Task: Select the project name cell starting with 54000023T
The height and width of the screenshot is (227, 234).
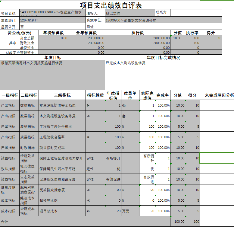Action: (x=52, y=13)
